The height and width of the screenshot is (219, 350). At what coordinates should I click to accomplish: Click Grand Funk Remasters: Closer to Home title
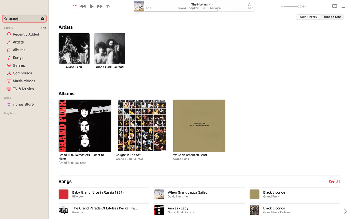(x=81, y=157)
